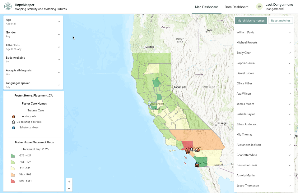This screenshot has height=193, width=298.
Task: Expand the Sophia Garcia row
Action: (x=264, y=63)
